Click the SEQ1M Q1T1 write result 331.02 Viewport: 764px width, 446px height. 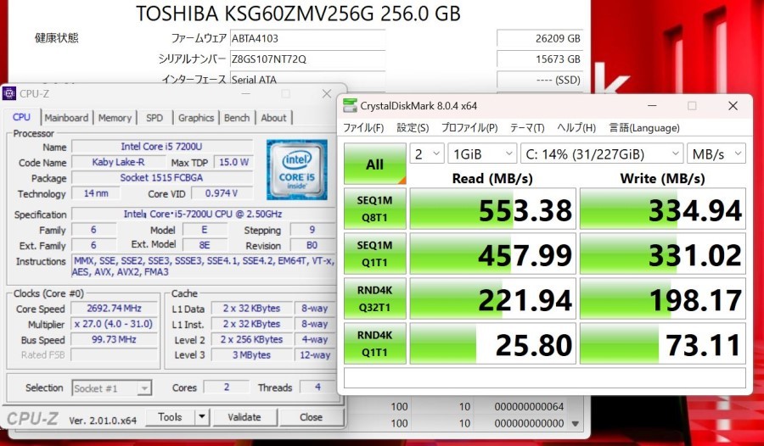click(663, 254)
